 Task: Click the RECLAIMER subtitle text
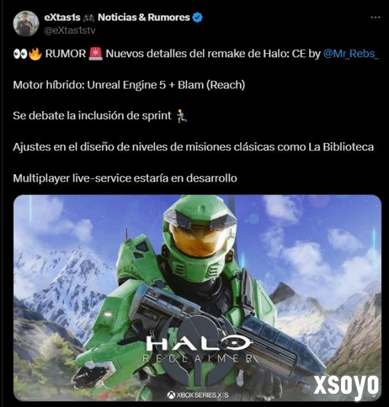coord(198,358)
